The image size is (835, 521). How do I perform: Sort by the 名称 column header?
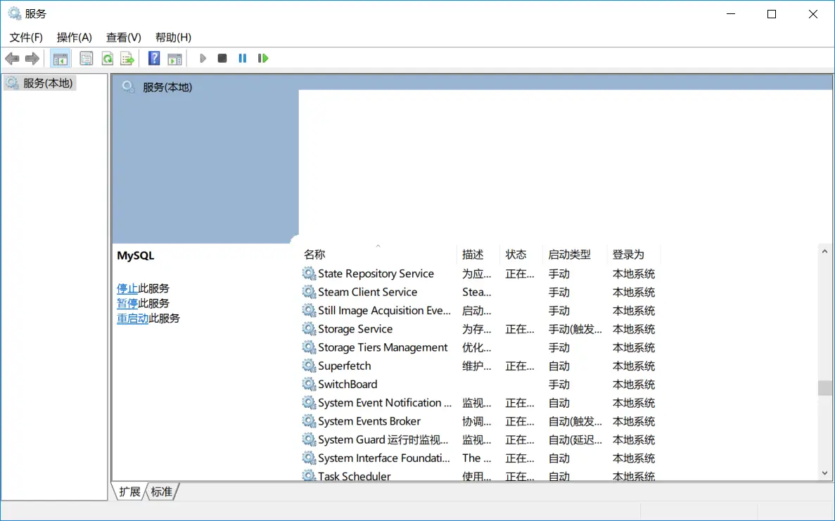tap(378, 255)
